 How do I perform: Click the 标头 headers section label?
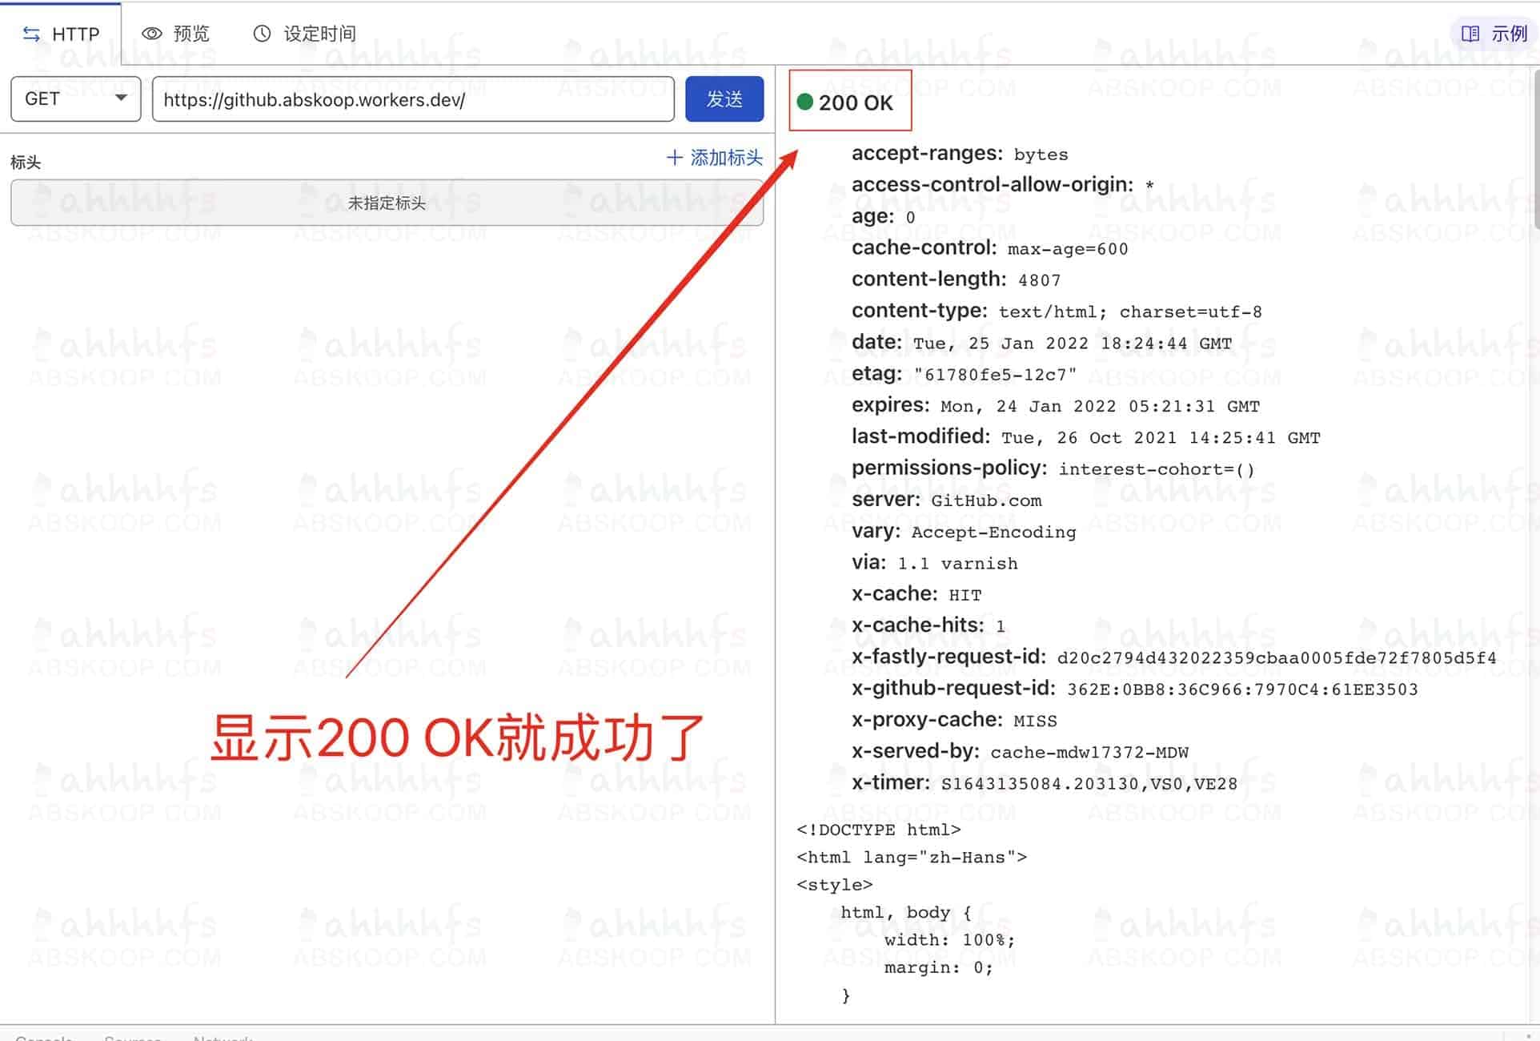point(26,163)
